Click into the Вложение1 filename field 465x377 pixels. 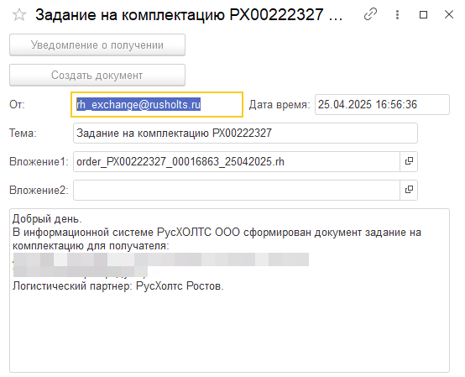click(x=237, y=162)
